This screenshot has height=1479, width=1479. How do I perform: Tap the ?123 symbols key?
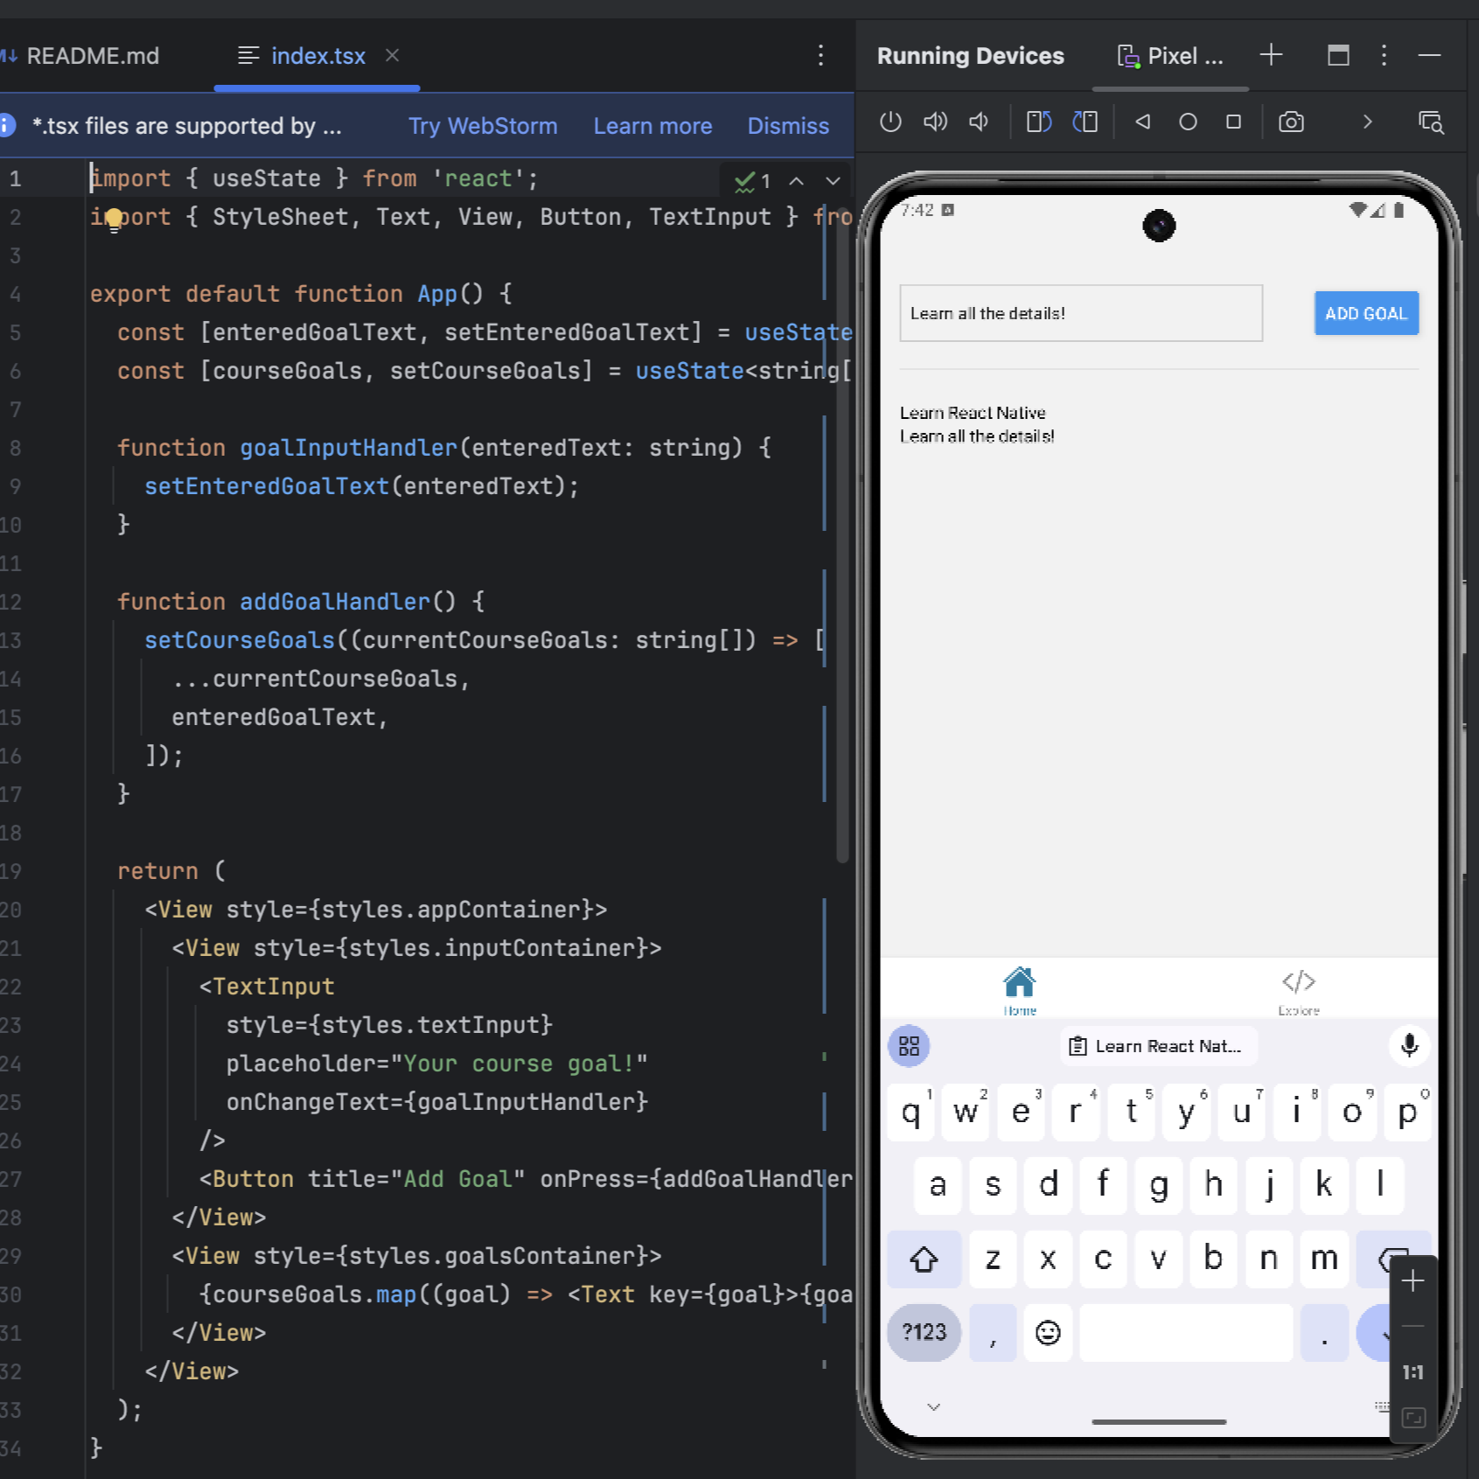point(924,1333)
